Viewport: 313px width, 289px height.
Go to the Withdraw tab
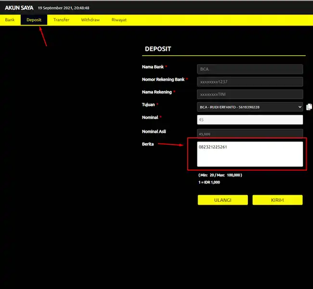coord(90,20)
